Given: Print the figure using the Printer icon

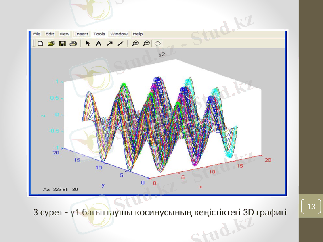Looking at the screenshot, I should [x=73, y=43].
